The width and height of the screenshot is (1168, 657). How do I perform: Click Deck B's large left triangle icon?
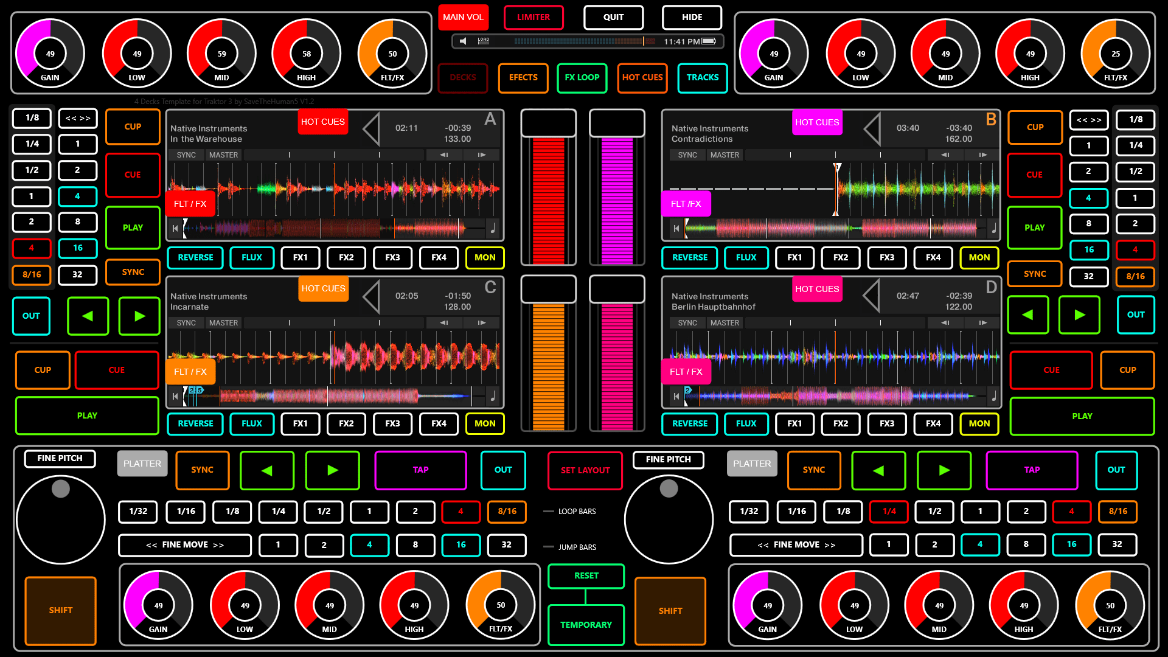pos(872,129)
